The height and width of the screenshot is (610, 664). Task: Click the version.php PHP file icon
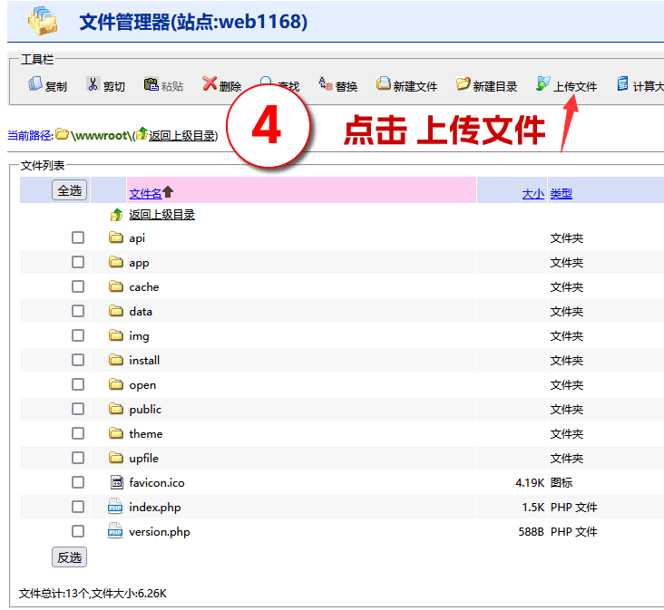115,531
